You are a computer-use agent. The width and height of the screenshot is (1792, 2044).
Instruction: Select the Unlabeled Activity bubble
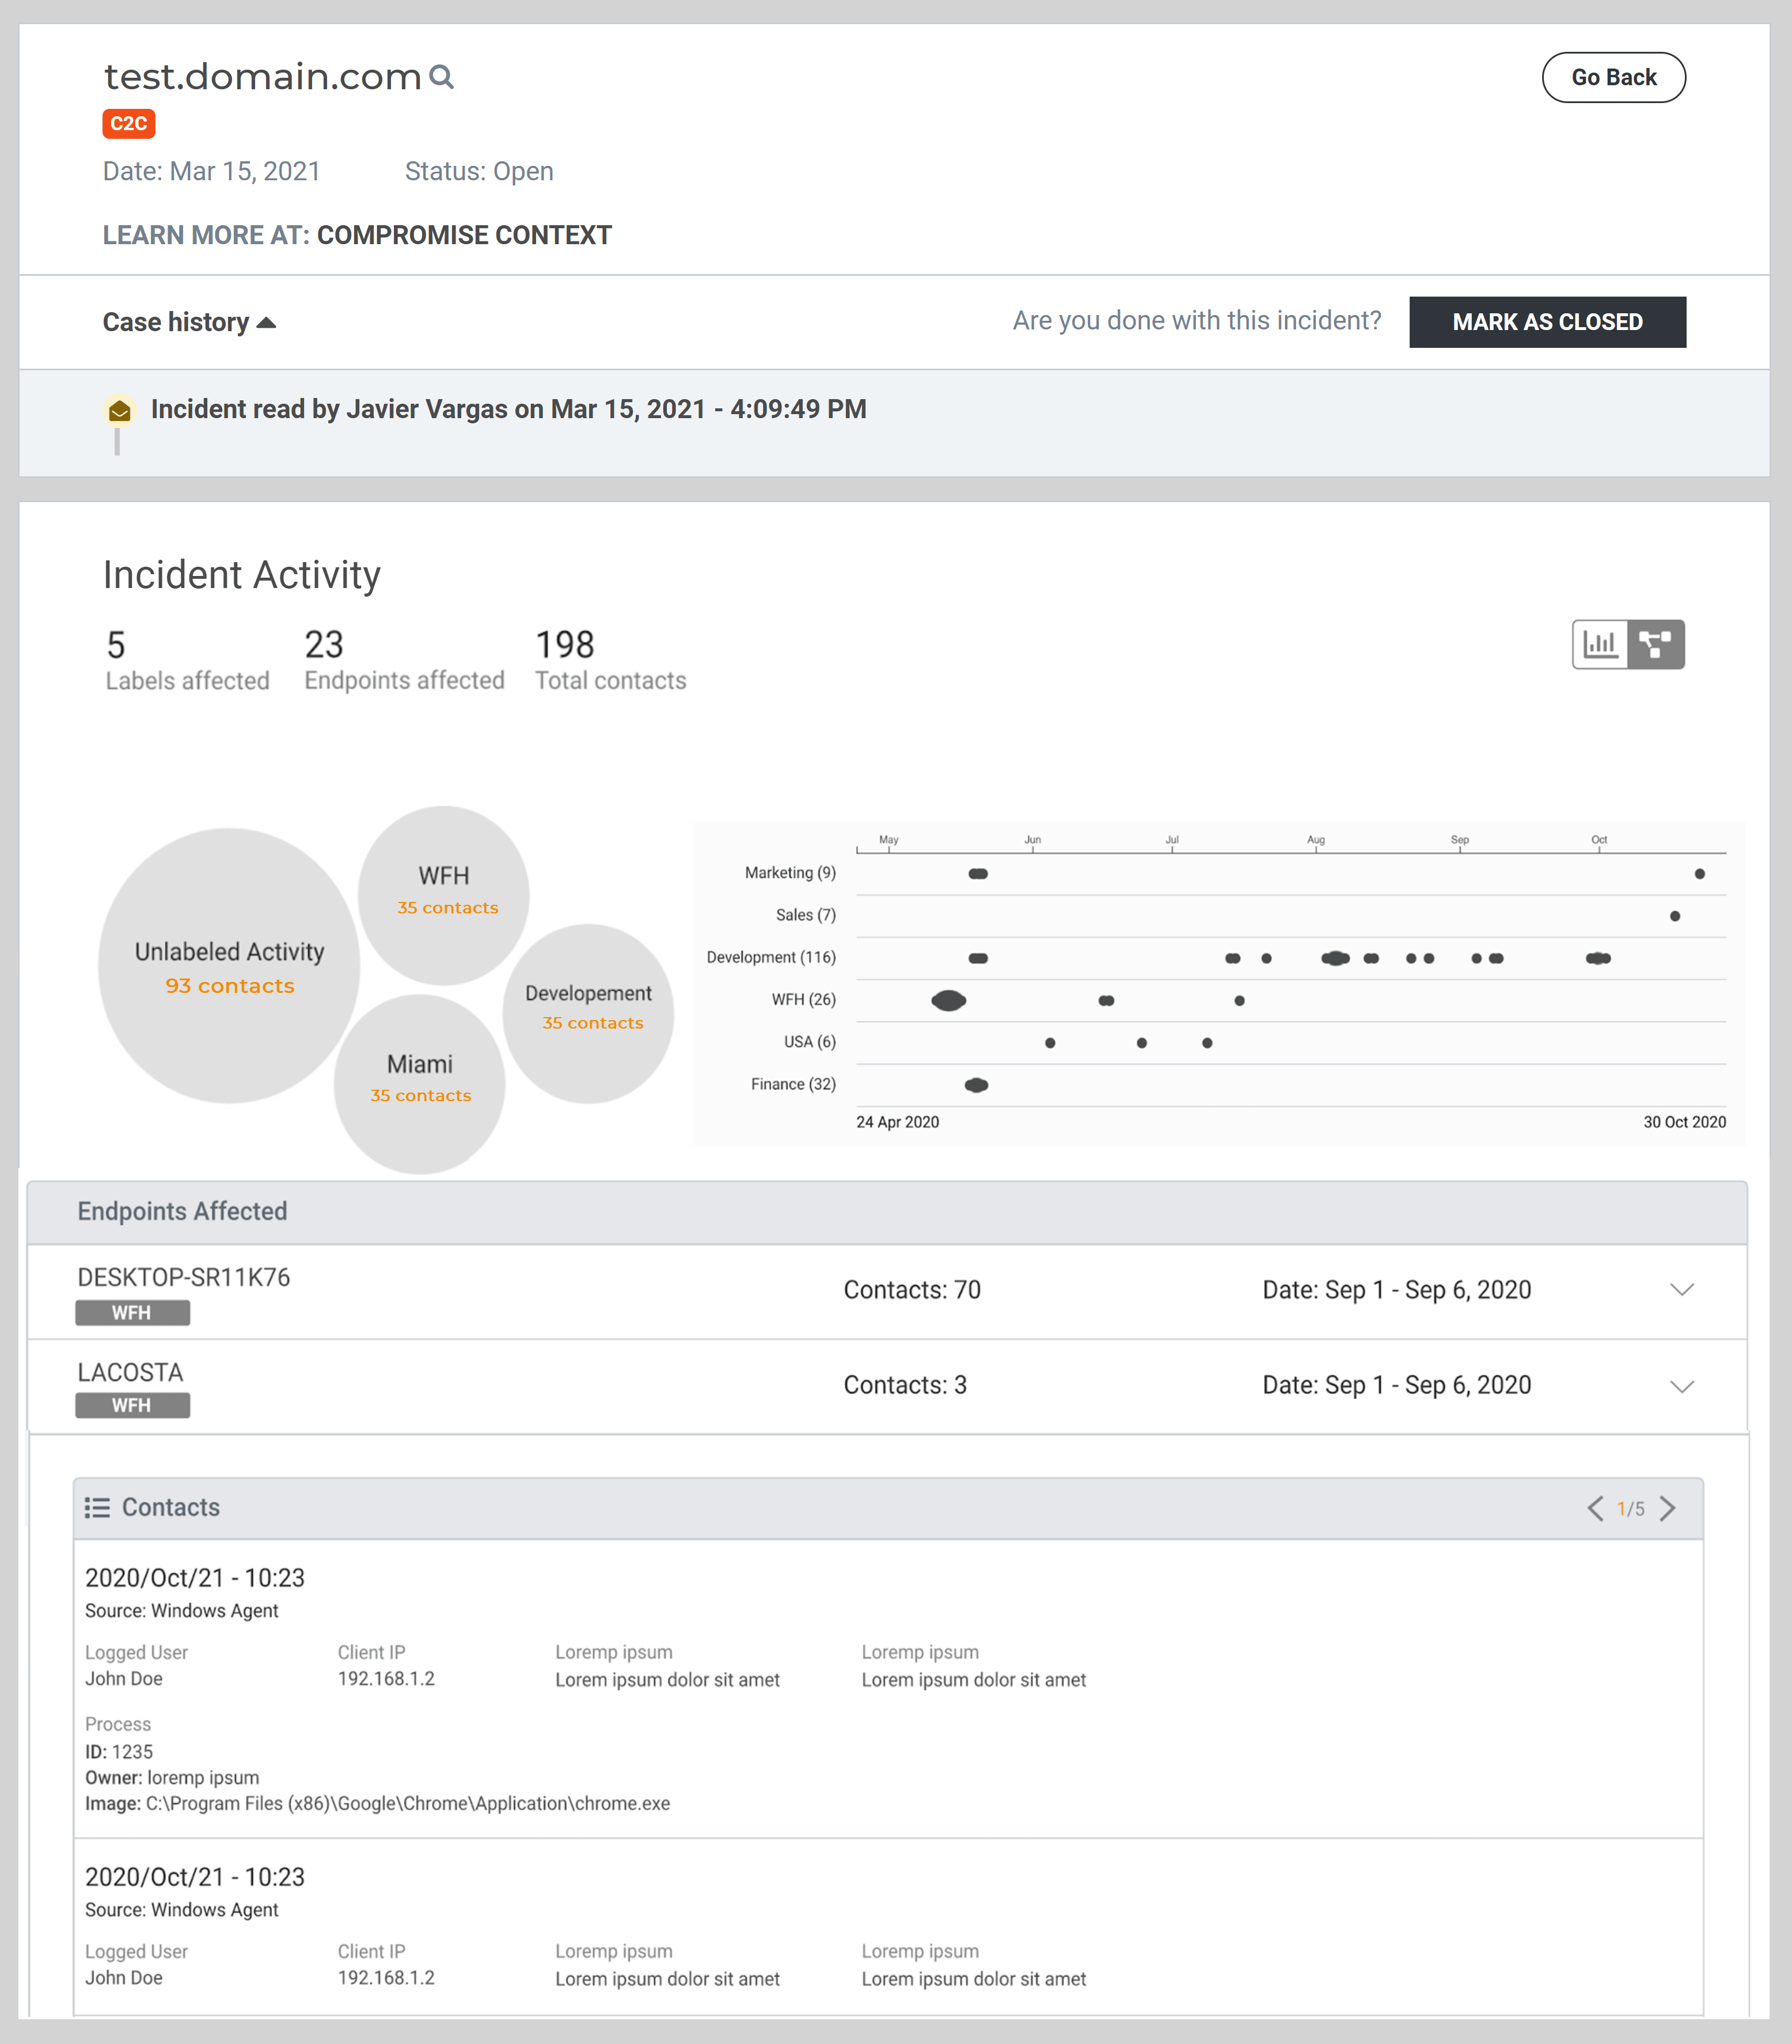tap(229, 965)
